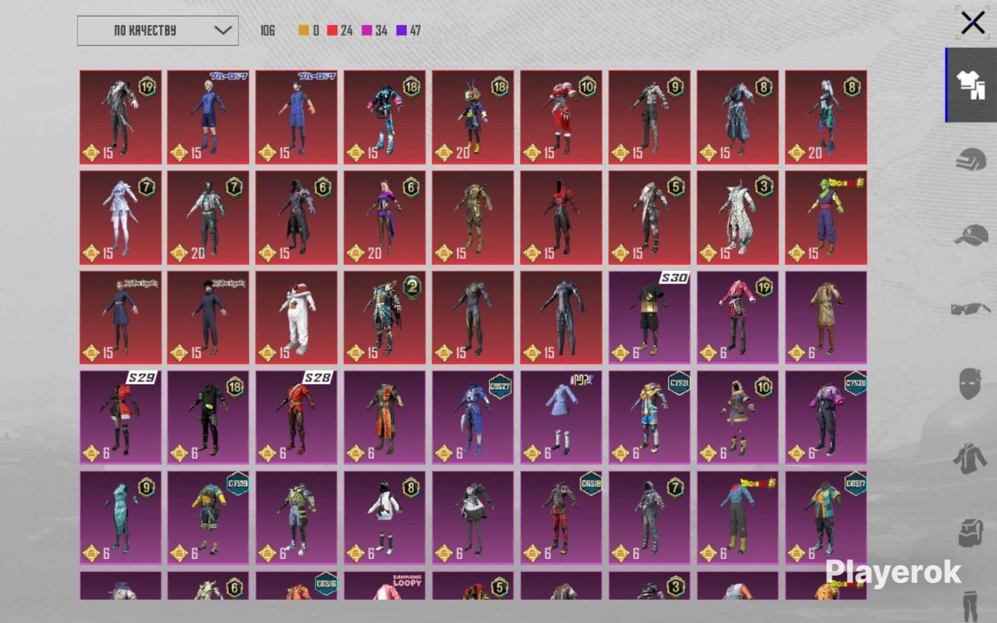Select the C7S19 yellow and black outfit
This screenshot has width=997, height=623.
[x=208, y=518]
